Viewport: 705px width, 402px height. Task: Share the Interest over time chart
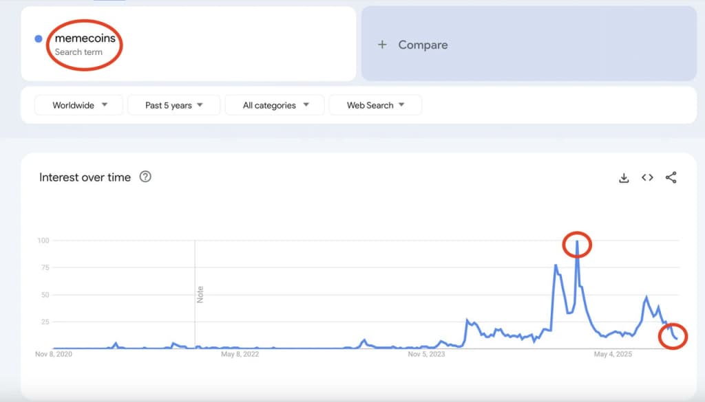[x=671, y=177]
